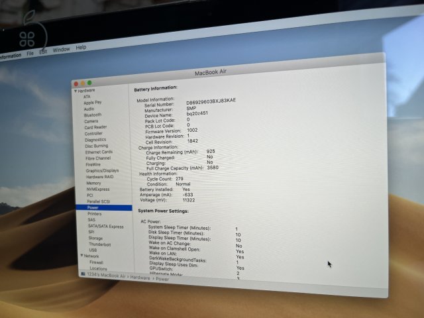Open the File menu
Screen dimensions: 424x318
coord(30,53)
